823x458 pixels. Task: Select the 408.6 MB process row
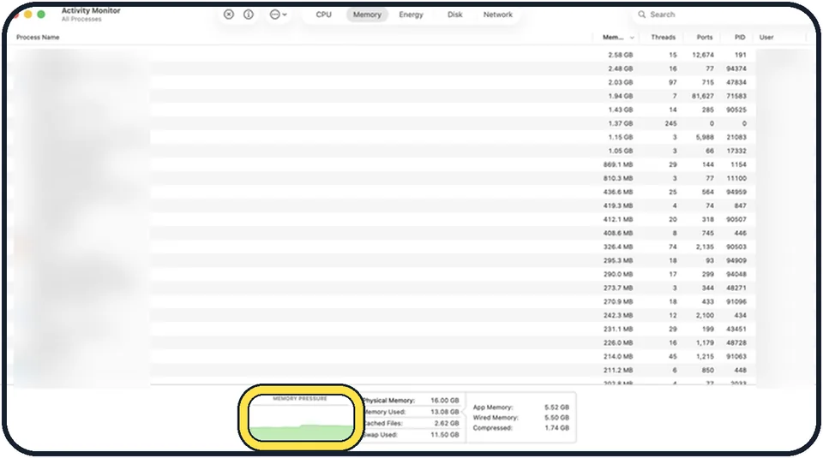(410, 233)
